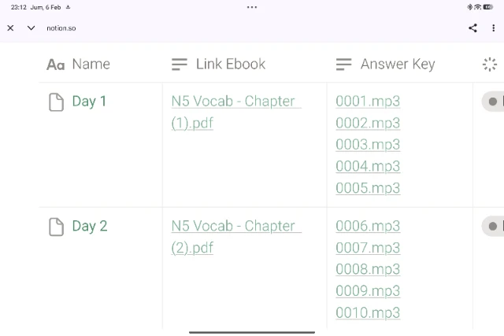Open the 0005.mp3 attachment
This screenshot has width=504, height=336.
pos(368,188)
